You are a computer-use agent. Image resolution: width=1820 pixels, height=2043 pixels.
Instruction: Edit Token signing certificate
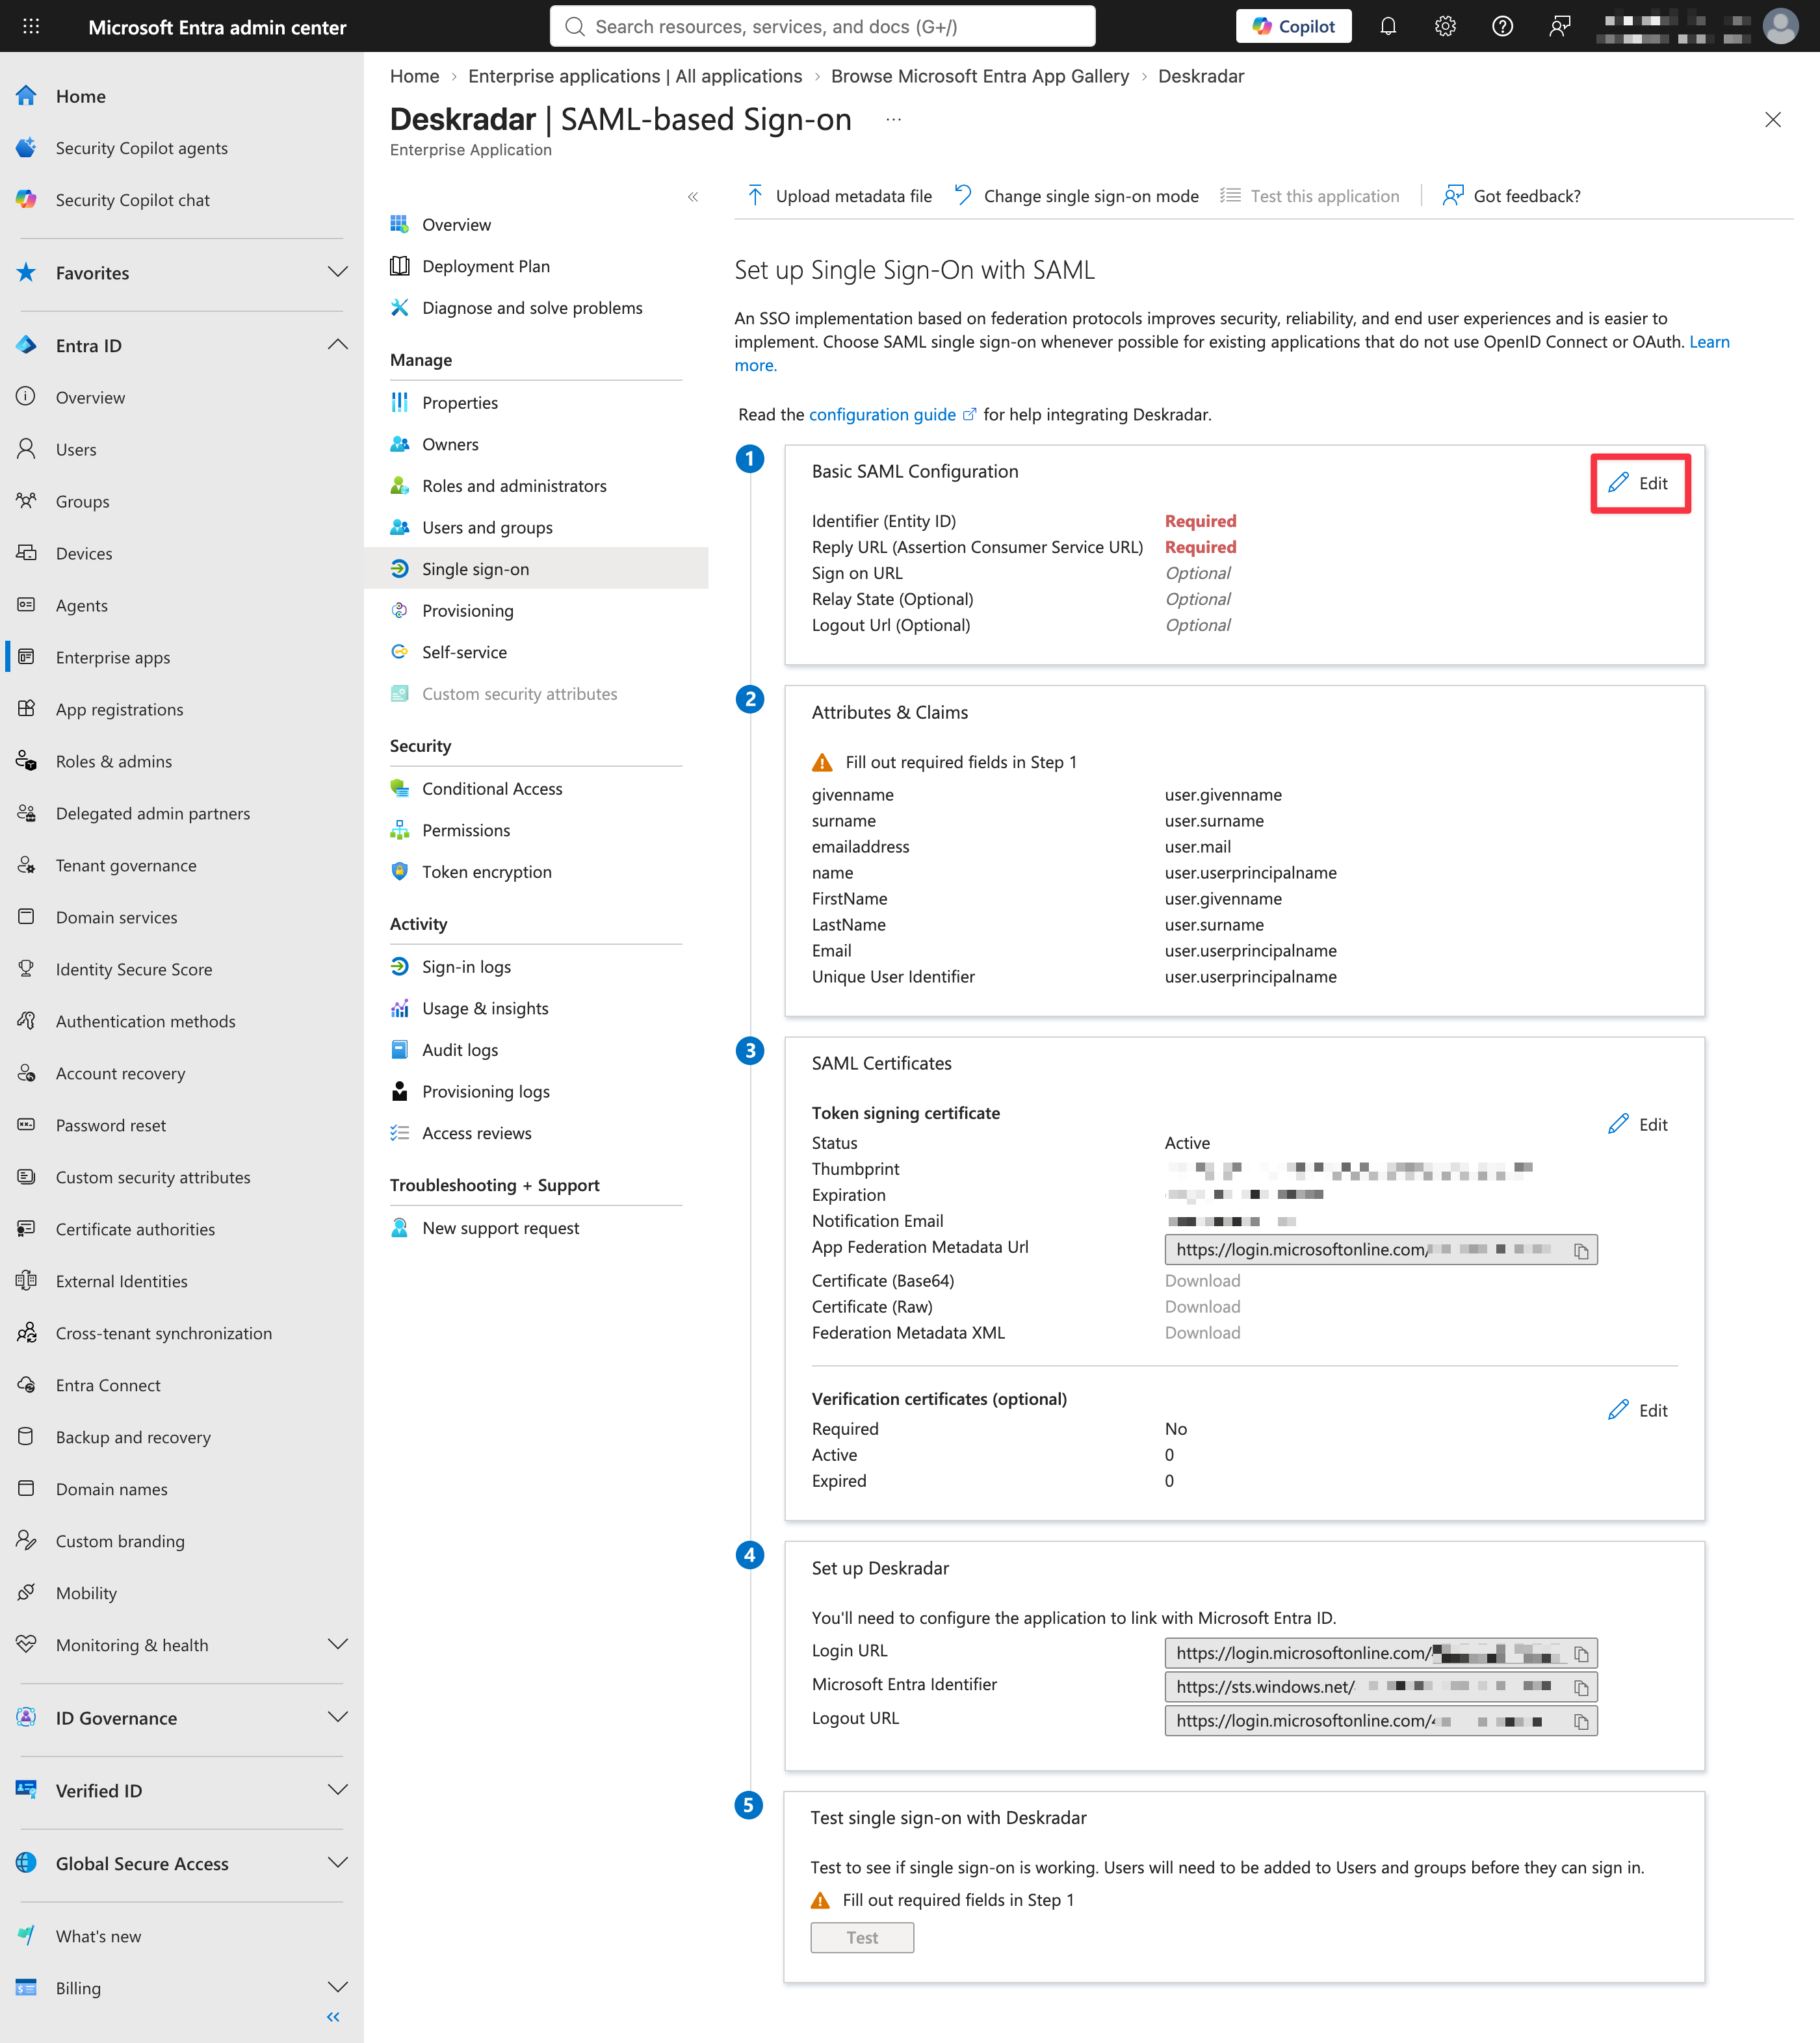click(1638, 1124)
